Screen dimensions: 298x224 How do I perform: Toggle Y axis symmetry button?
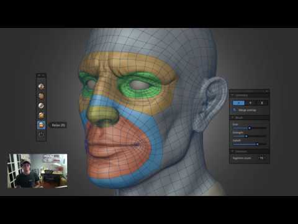(250, 103)
